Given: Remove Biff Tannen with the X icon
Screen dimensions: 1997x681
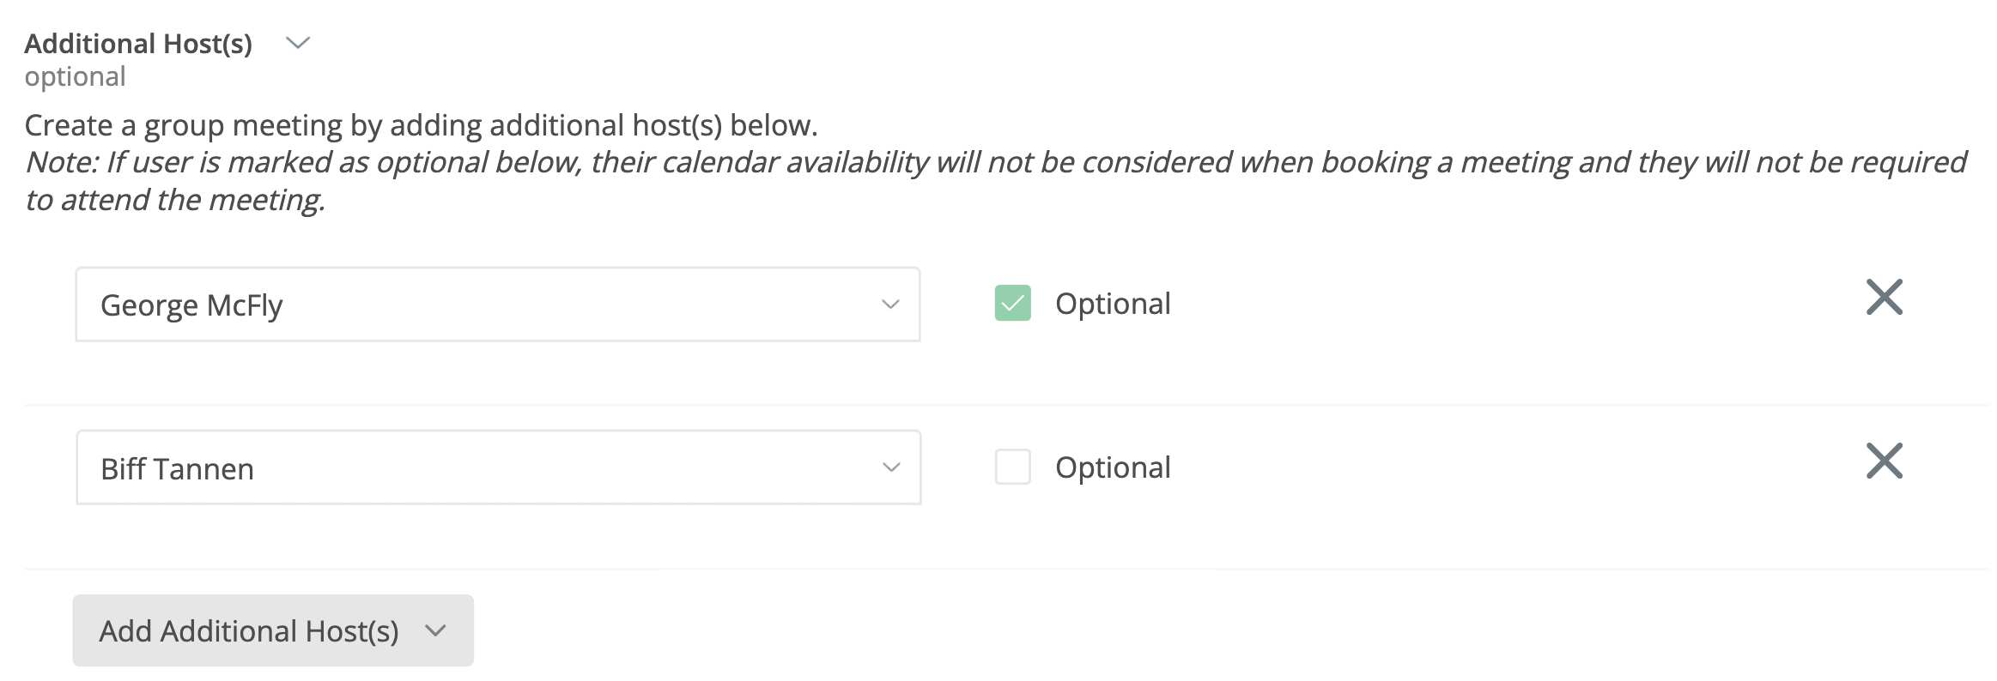Looking at the screenshot, I should click(x=1884, y=461).
